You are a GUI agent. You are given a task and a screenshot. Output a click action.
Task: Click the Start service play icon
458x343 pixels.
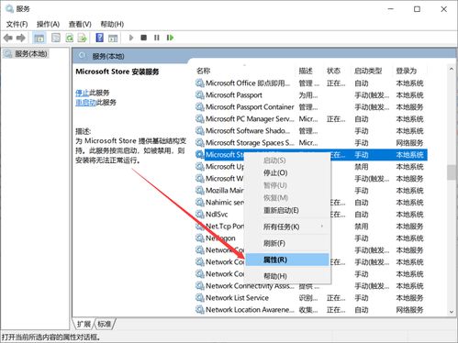pyautogui.click(x=131, y=38)
